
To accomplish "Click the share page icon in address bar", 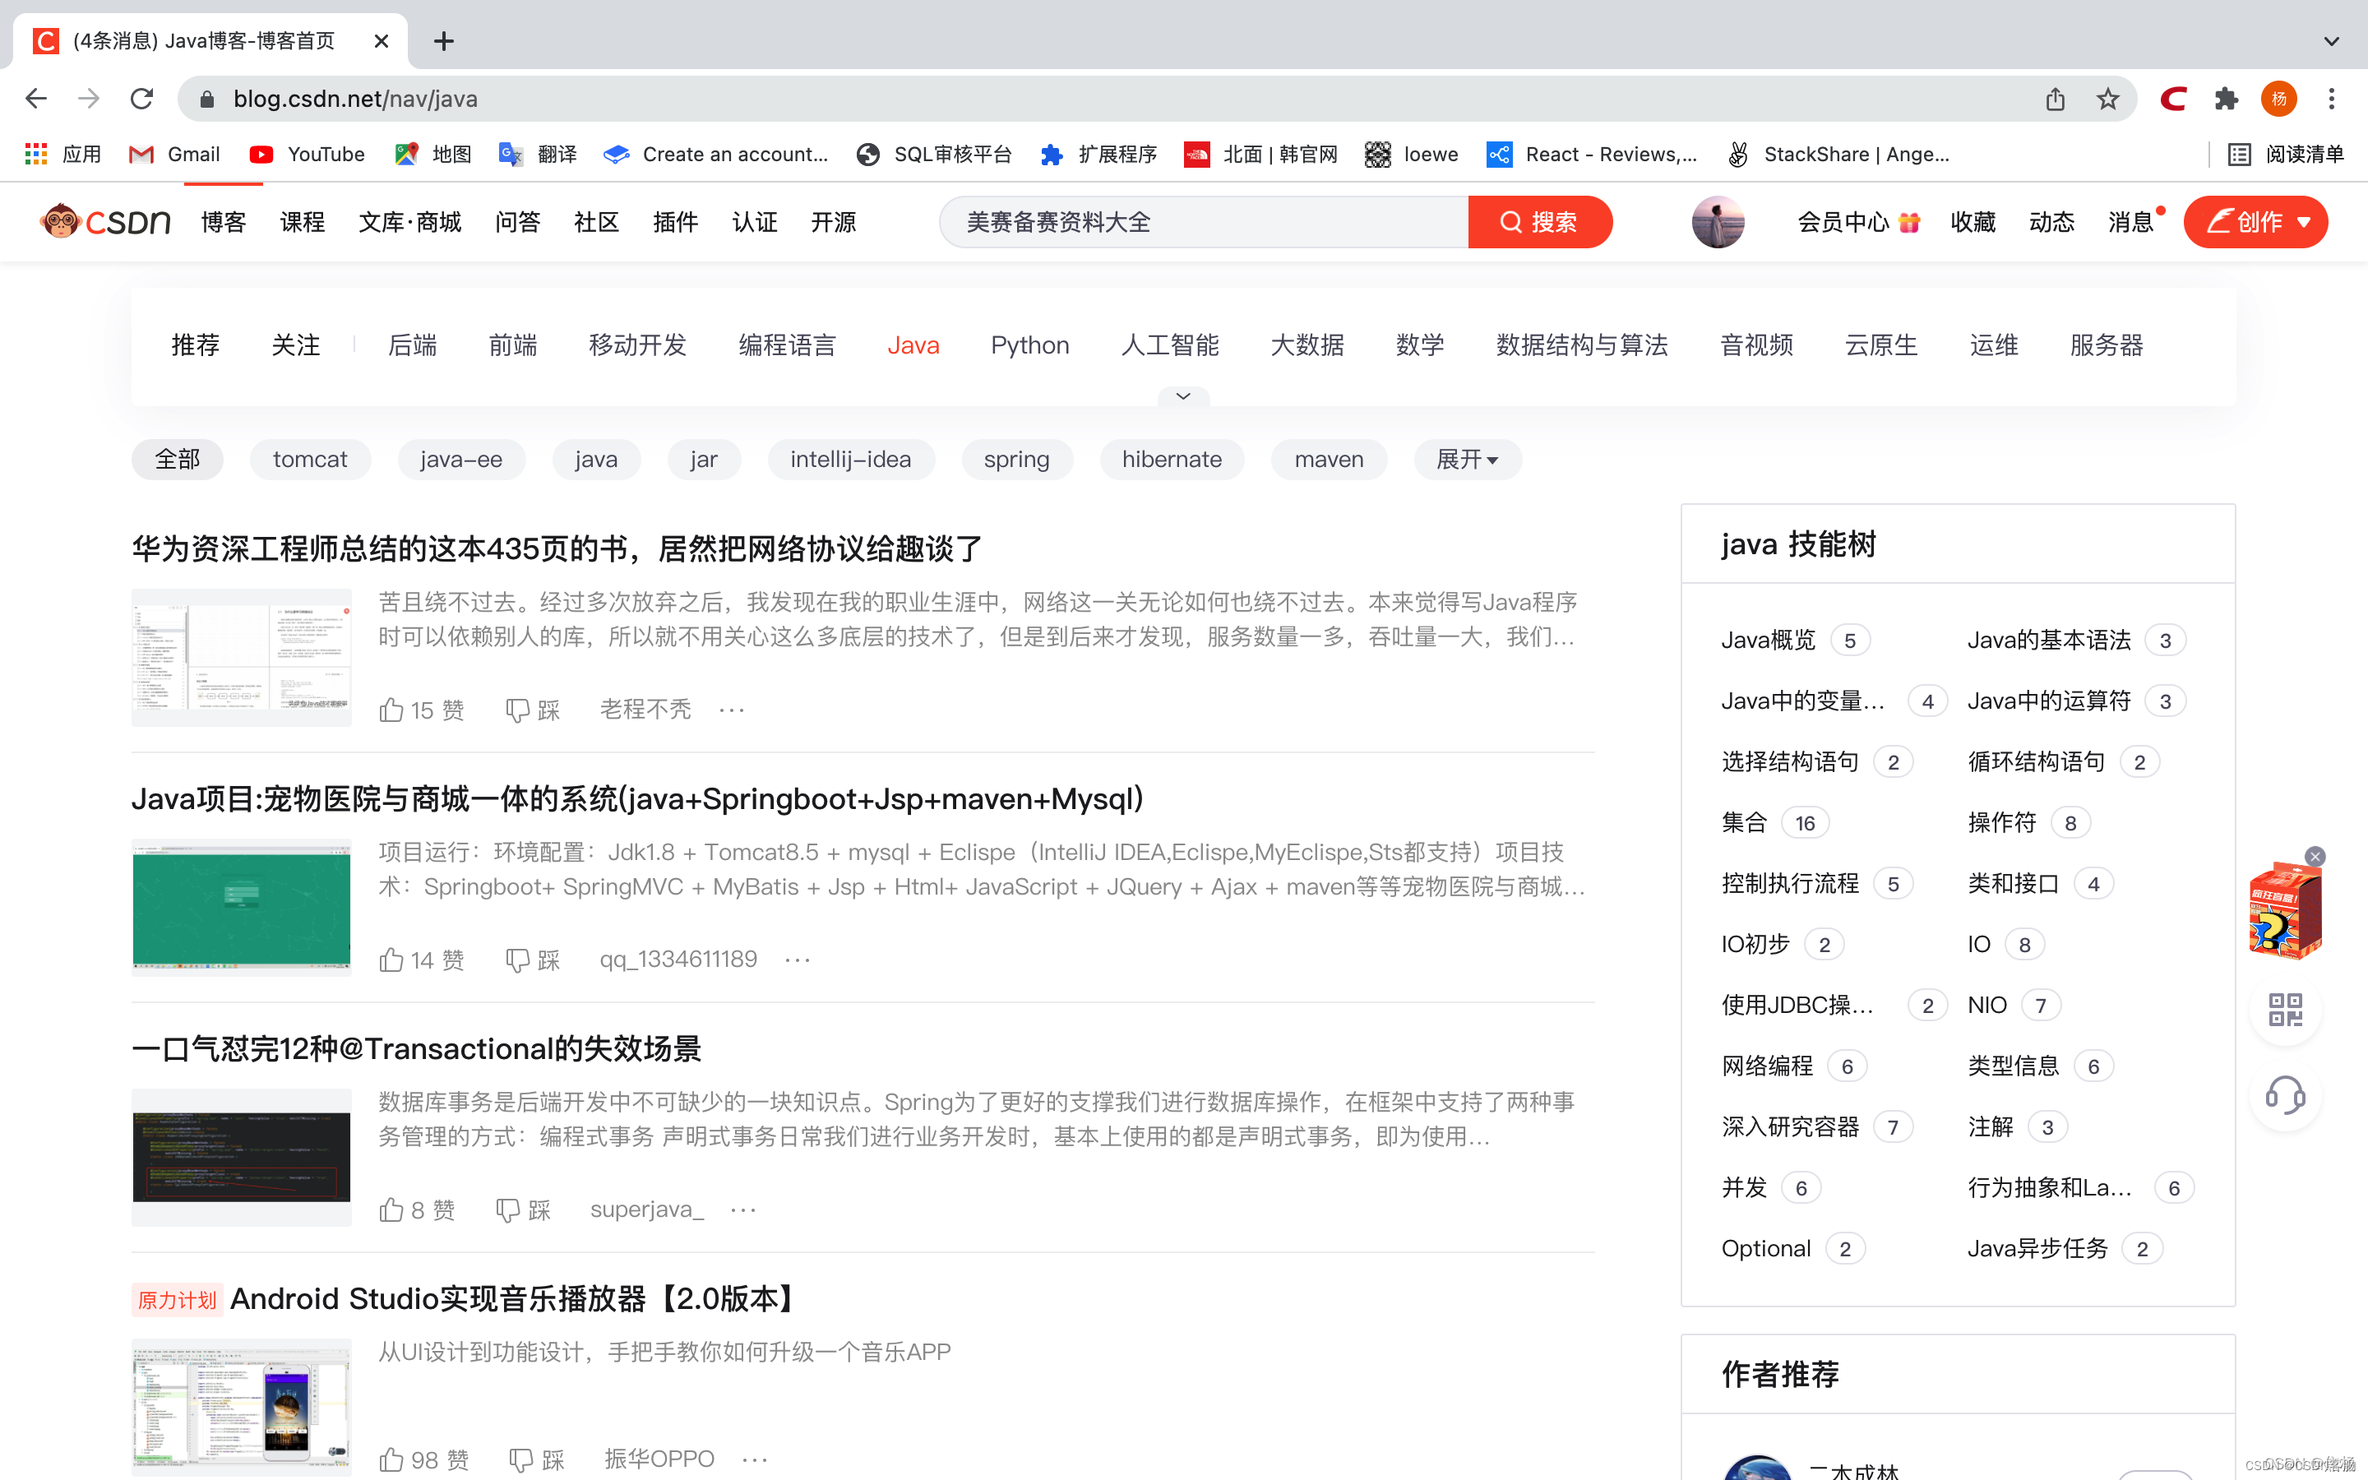I will 2055,99.
